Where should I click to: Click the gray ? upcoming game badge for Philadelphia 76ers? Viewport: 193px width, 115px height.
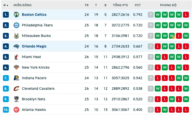pos(151,25)
